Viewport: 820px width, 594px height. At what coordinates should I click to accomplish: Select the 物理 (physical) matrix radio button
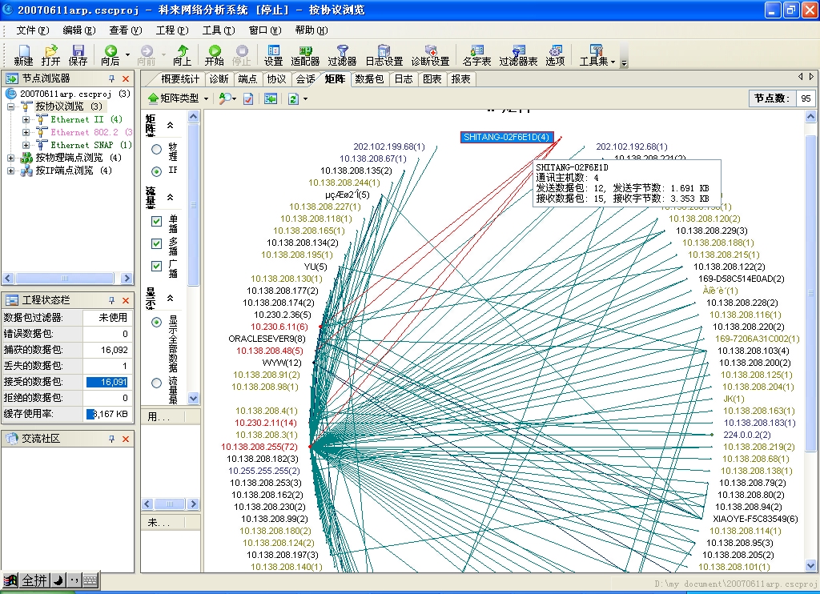pos(157,150)
